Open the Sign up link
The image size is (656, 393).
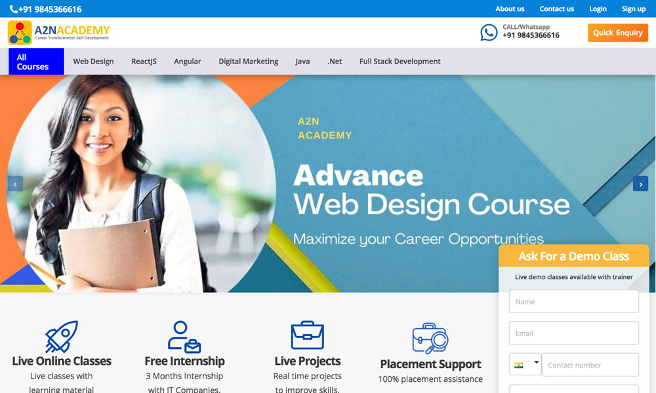(634, 9)
